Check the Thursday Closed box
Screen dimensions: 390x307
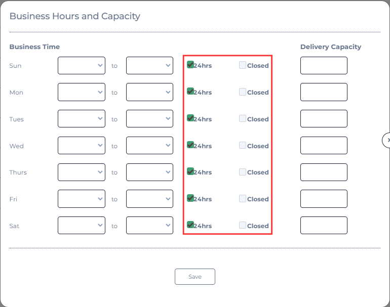243,172
